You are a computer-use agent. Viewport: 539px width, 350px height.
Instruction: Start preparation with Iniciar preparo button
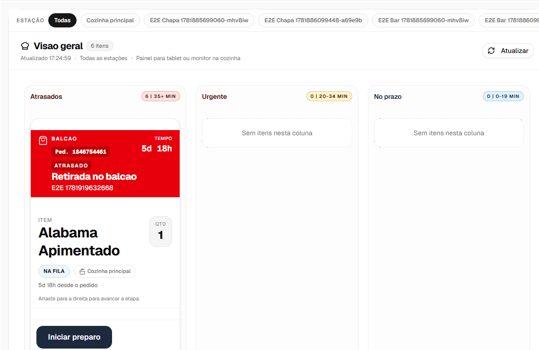(74, 337)
